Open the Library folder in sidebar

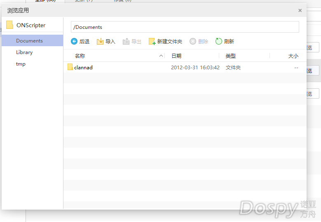pos(24,52)
